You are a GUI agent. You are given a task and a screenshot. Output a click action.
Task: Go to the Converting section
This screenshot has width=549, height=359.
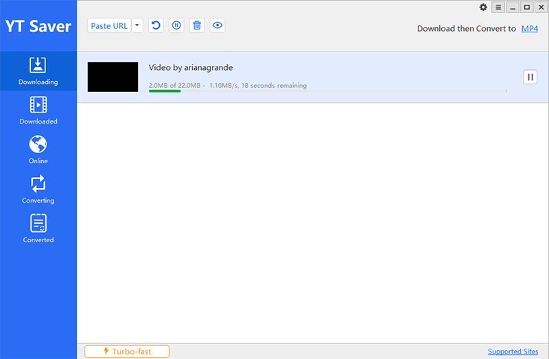click(38, 189)
